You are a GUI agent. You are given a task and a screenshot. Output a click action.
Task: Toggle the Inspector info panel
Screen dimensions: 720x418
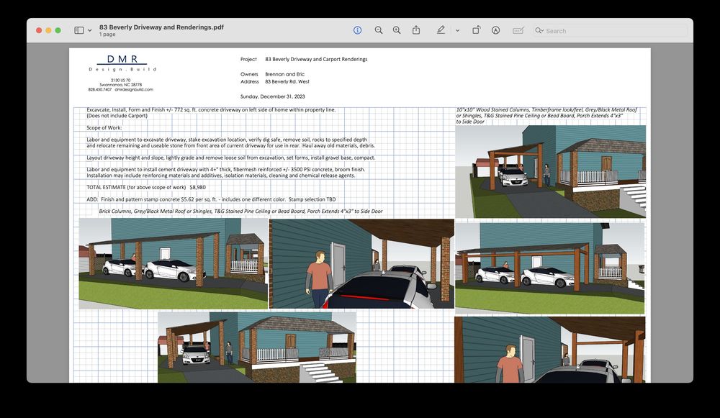pos(357,30)
